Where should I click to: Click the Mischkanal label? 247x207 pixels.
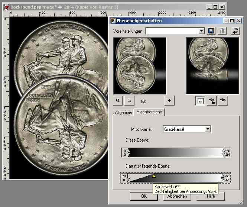pyautogui.click(x=142, y=129)
